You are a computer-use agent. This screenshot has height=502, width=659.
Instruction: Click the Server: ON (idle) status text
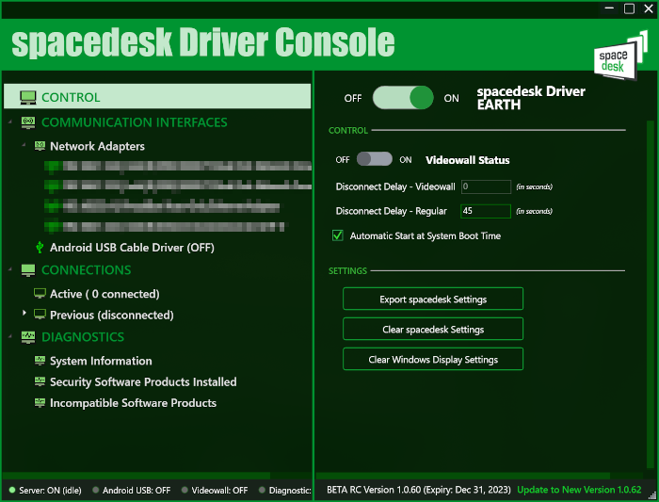point(50,491)
